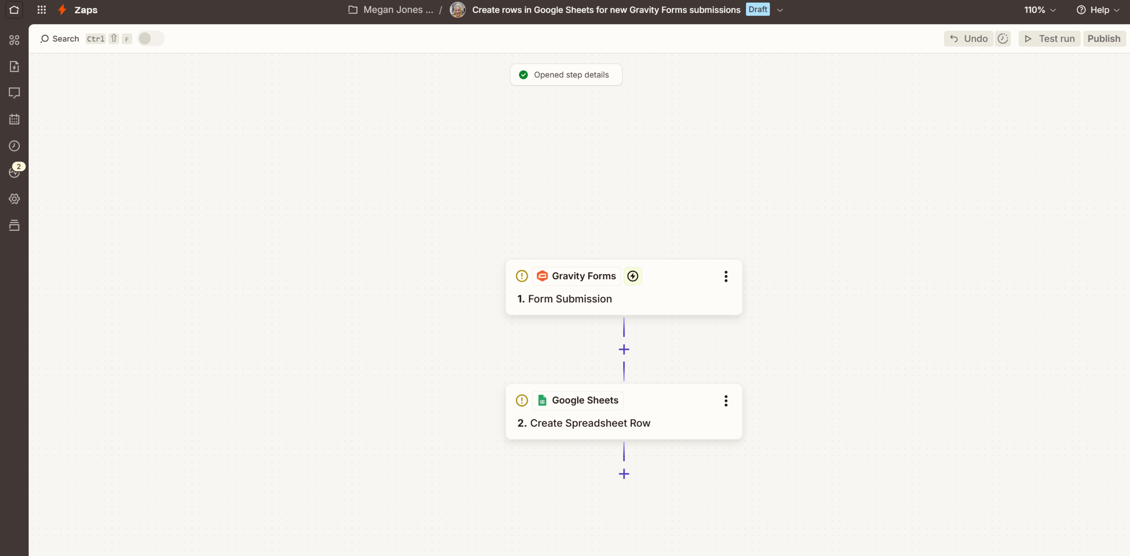Open the home icon in top bar
Image resolution: width=1130 pixels, height=556 pixels.
pos(14,10)
